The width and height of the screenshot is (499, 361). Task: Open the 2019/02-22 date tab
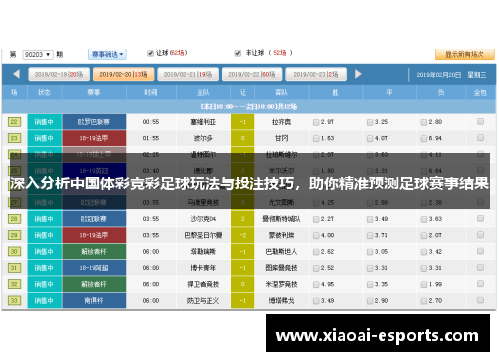251,74
